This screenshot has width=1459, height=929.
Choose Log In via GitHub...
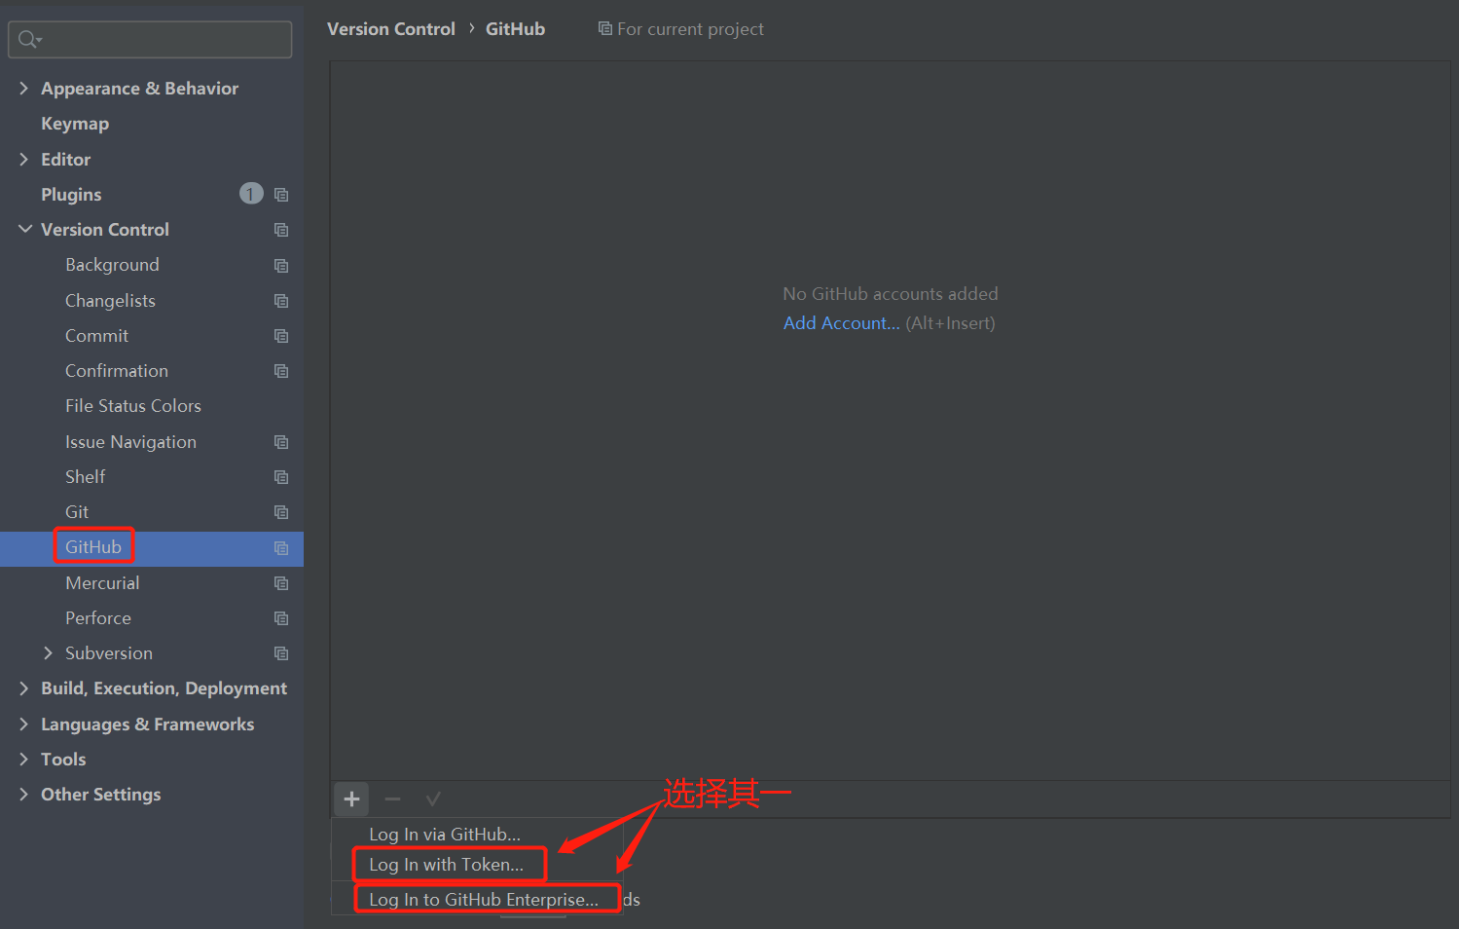(x=445, y=835)
